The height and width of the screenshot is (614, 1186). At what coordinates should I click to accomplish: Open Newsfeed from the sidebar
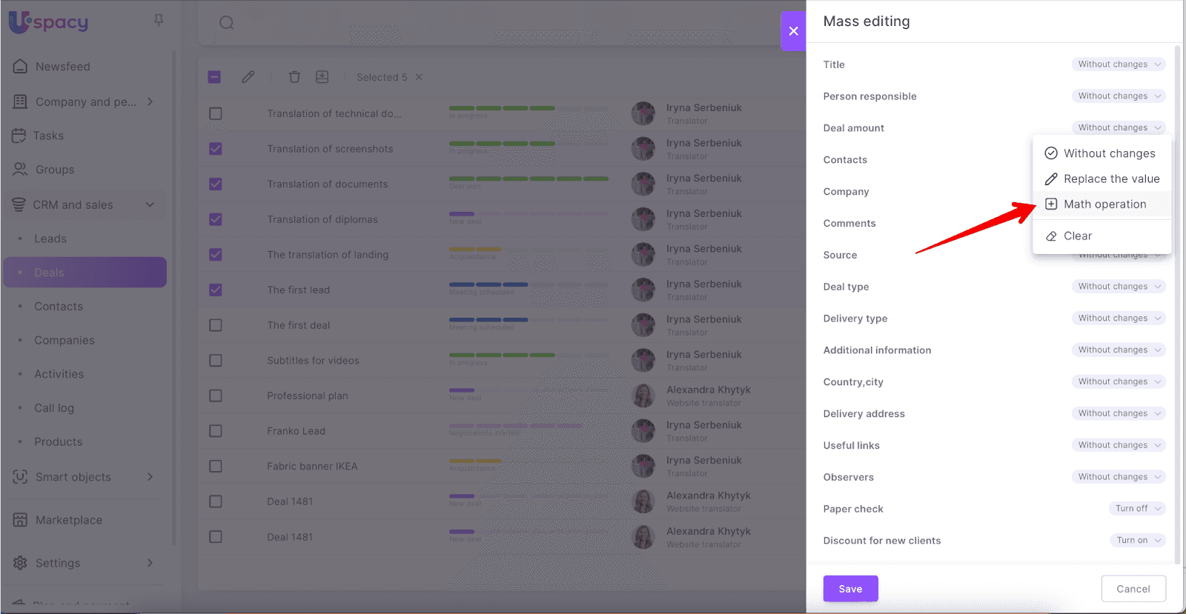[63, 67]
